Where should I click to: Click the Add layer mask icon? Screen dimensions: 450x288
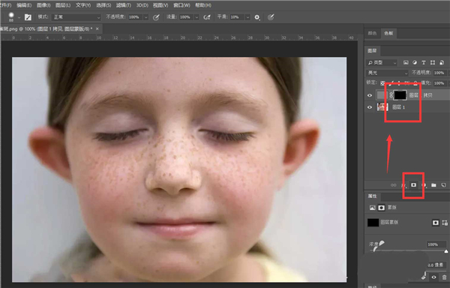click(x=413, y=185)
